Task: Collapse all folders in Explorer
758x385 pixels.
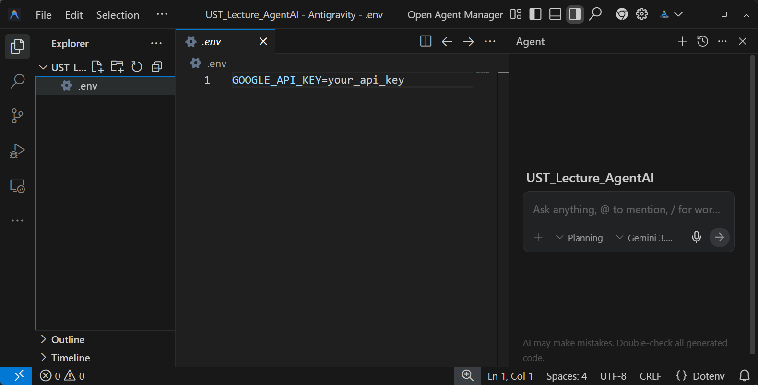Action: pos(156,67)
